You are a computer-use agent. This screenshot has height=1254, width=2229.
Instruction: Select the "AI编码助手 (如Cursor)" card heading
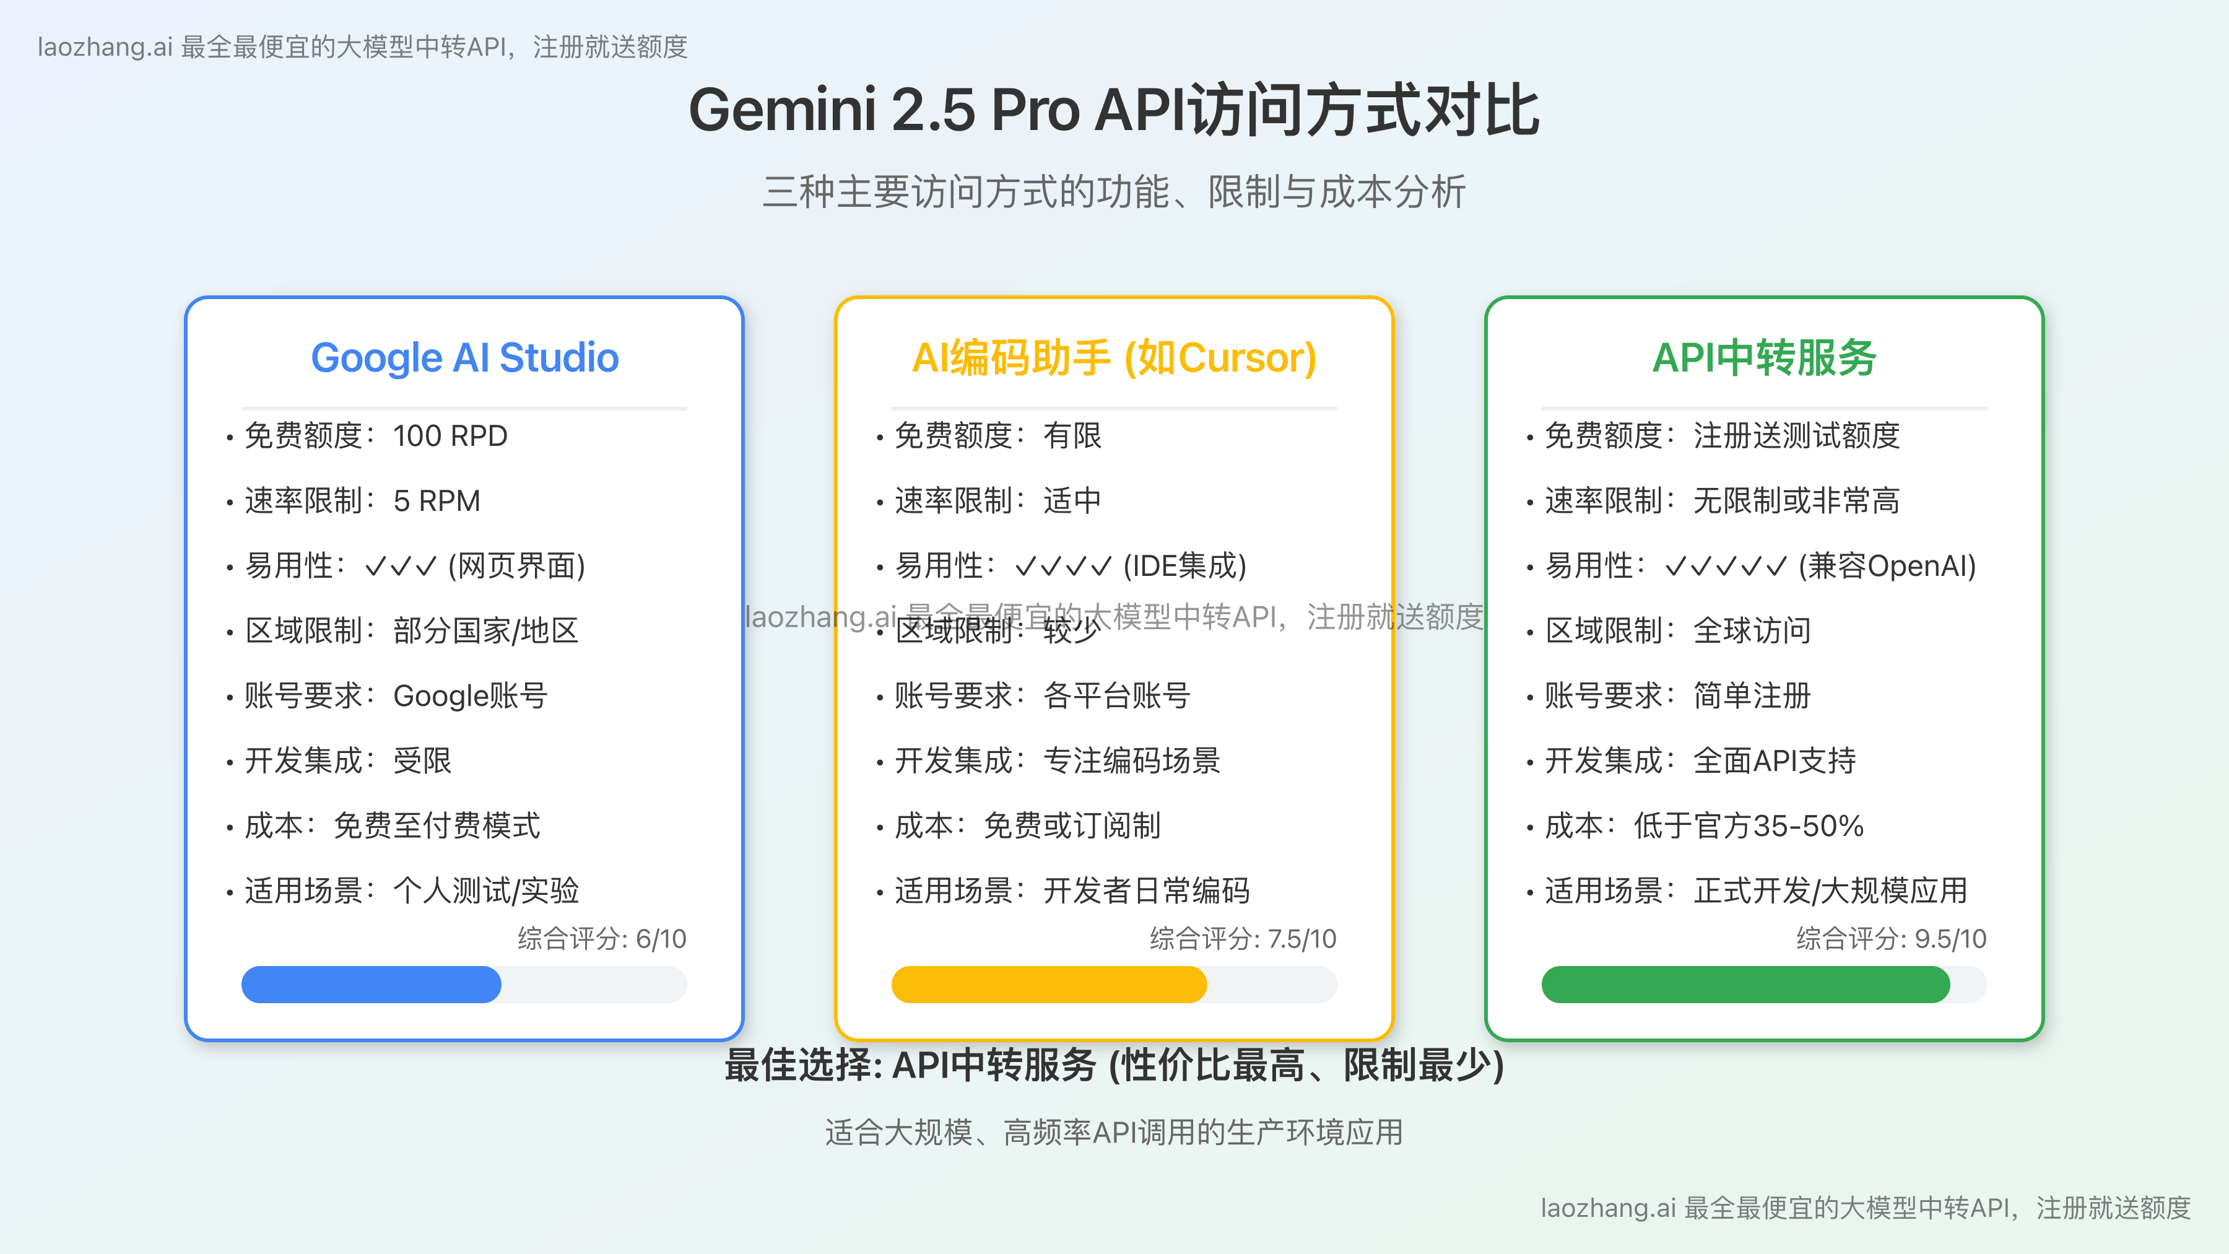(x=1114, y=357)
